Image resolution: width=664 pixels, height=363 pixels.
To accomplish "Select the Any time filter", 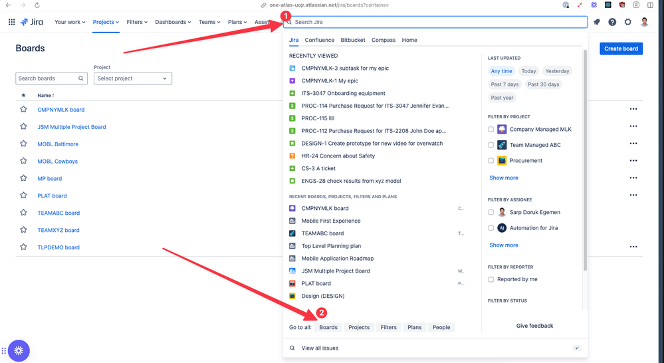I will tap(501, 71).
